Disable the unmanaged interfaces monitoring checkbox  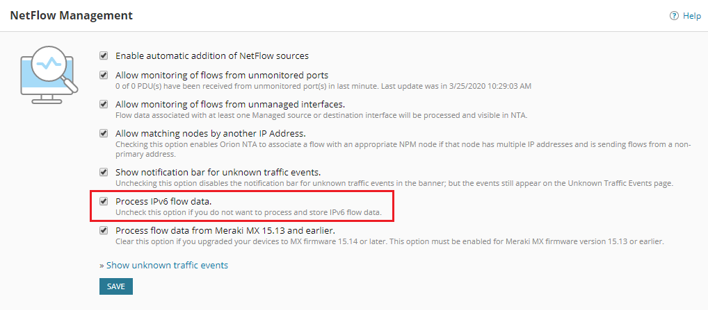tap(104, 104)
